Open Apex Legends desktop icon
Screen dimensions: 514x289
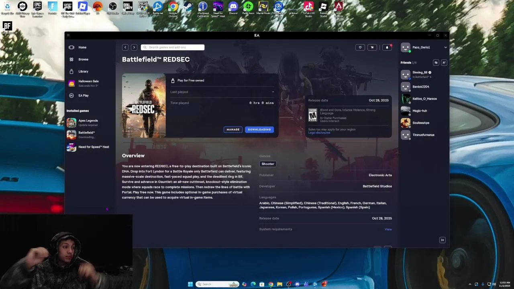tap(339, 10)
